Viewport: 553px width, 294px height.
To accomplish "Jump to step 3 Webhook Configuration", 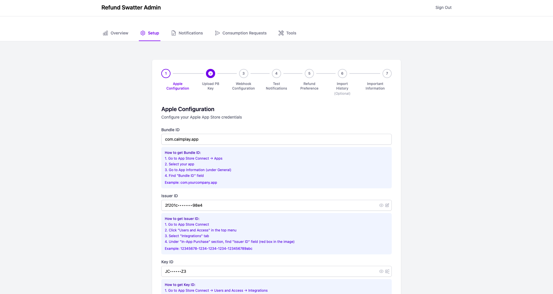I will click(x=244, y=73).
